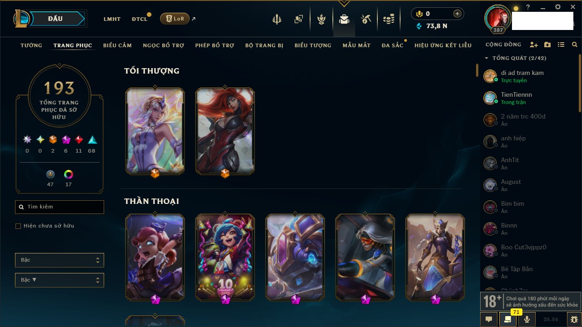Click the Tìm kiếm search field
Image resolution: width=582 pixels, height=327 pixels.
tap(60, 207)
